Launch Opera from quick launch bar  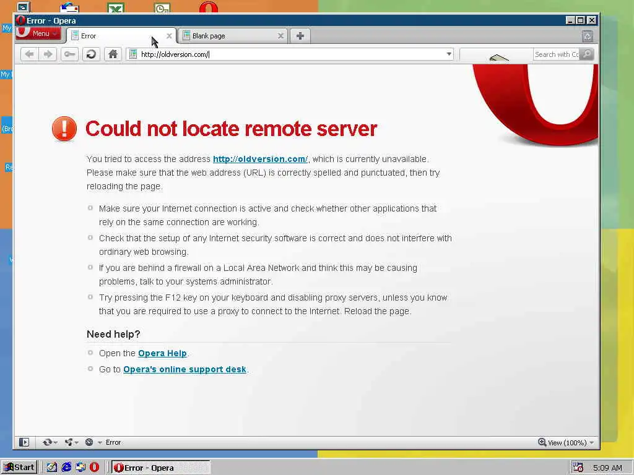point(95,468)
